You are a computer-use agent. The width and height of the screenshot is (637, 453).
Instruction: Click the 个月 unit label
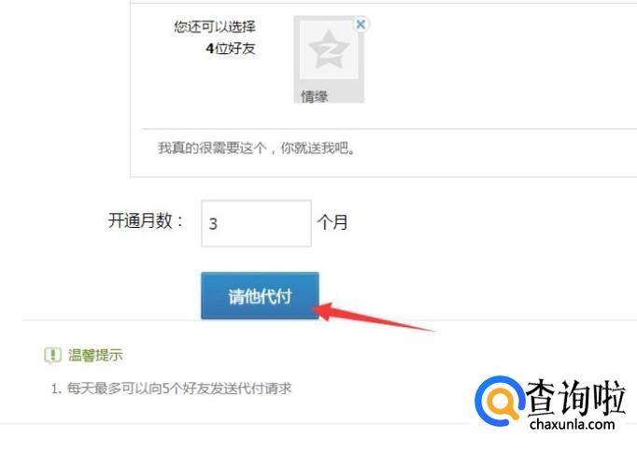(332, 222)
